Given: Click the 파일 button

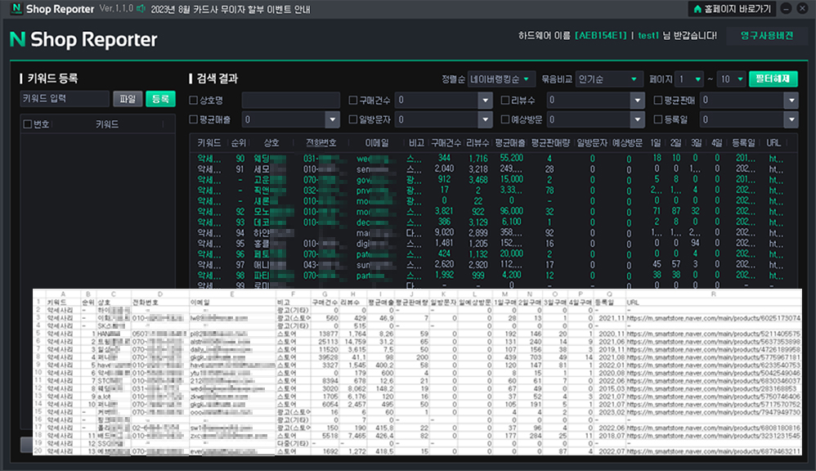Looking at the screenshot, I should click(128, 99).
